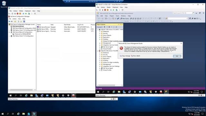Click reset icon in SQLAG1 VM toolbar
Viewport: 206px width, 116px height.
(x=114, y=10)
